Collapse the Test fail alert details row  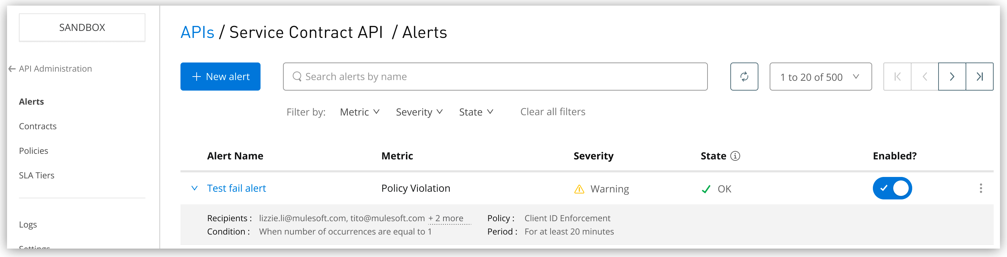click(x=194, y=188)
